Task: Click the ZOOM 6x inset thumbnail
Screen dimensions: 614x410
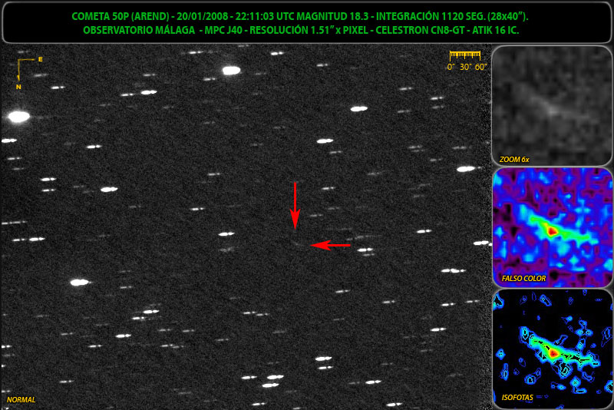Action: tap(552, 106)
